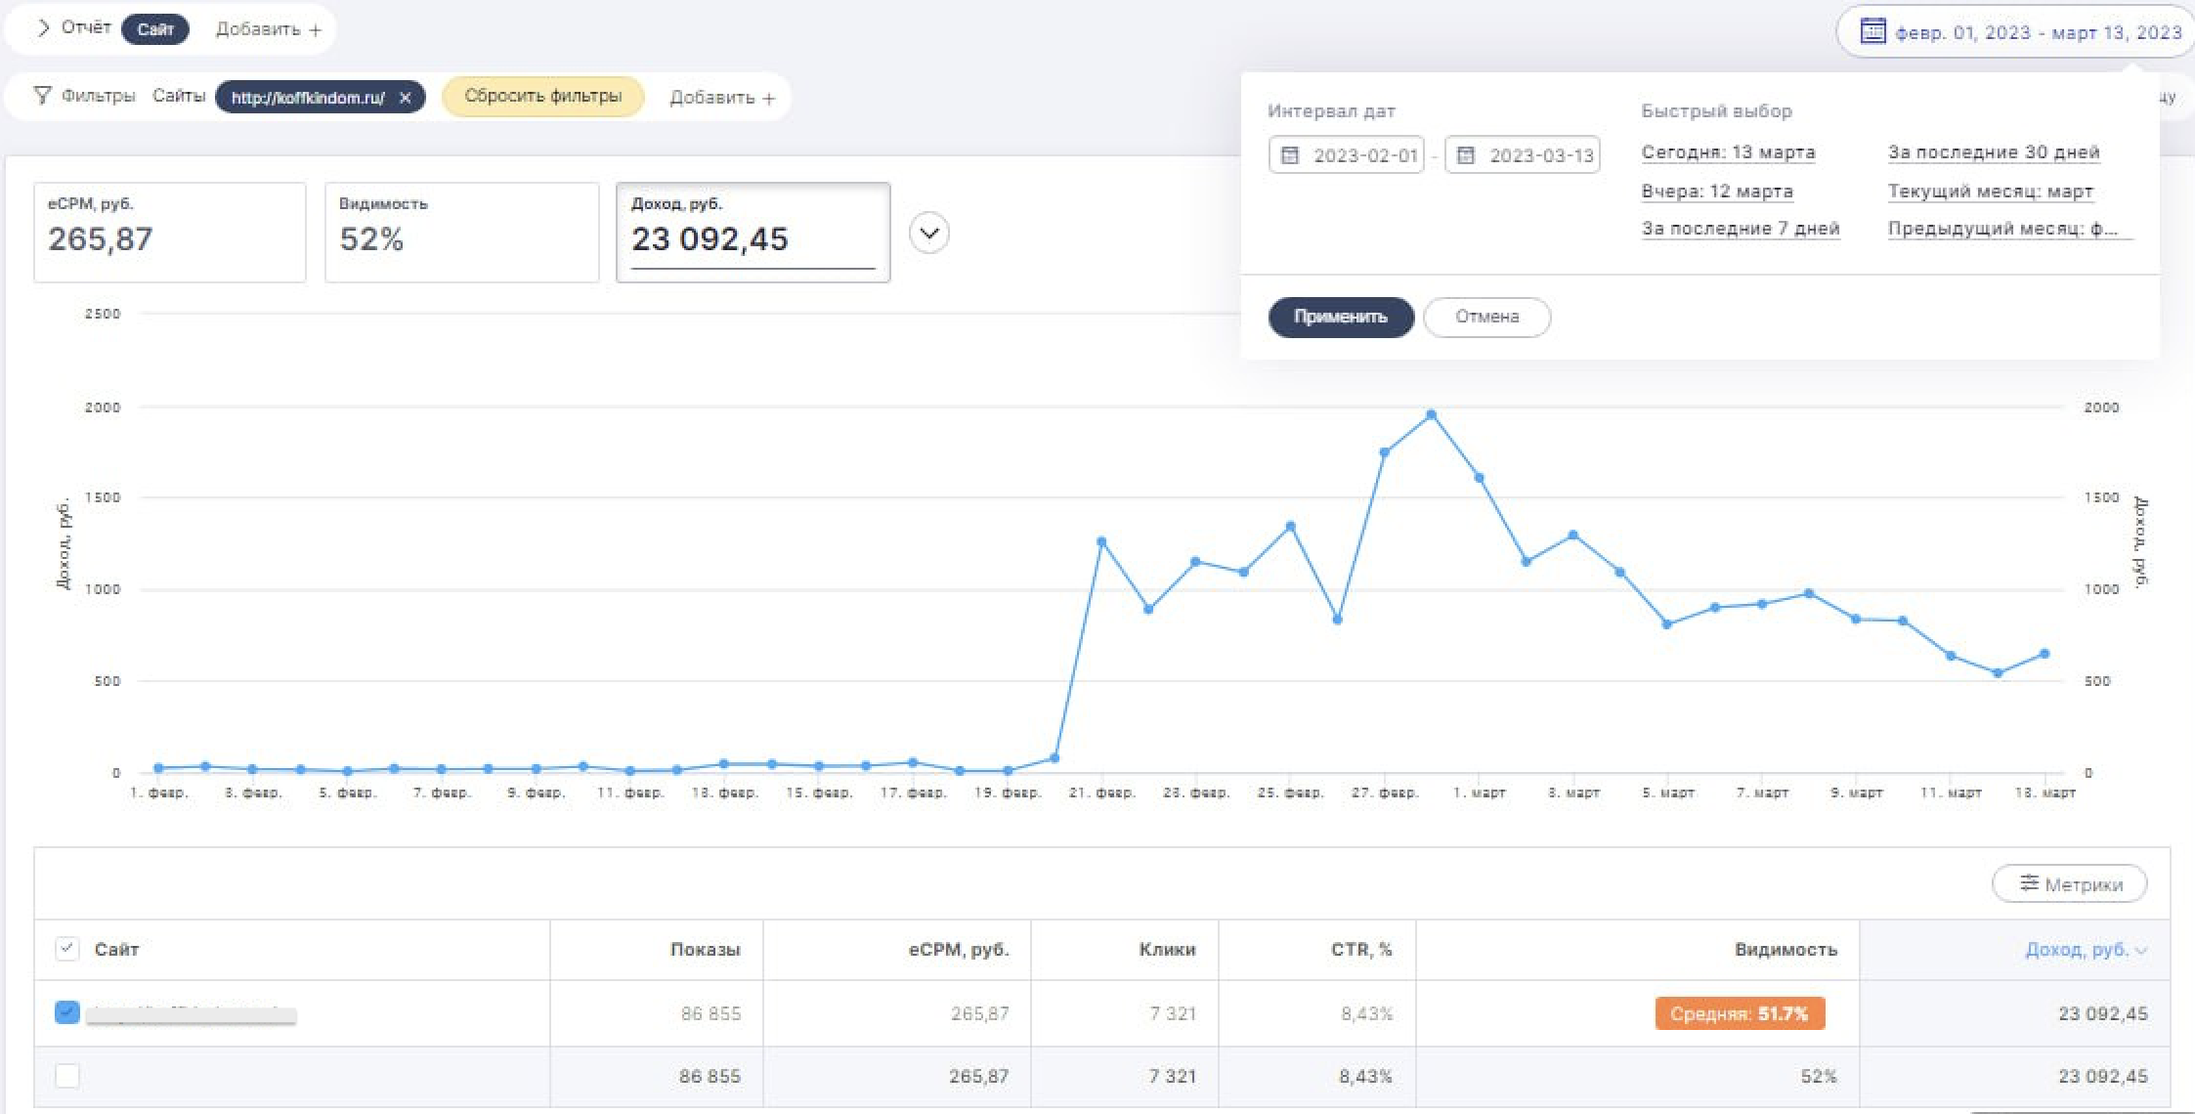Click the end date calendar icon
Image resolution: width=2195 pixels, height=1114 pixels.
click(x=1466, y=155)
